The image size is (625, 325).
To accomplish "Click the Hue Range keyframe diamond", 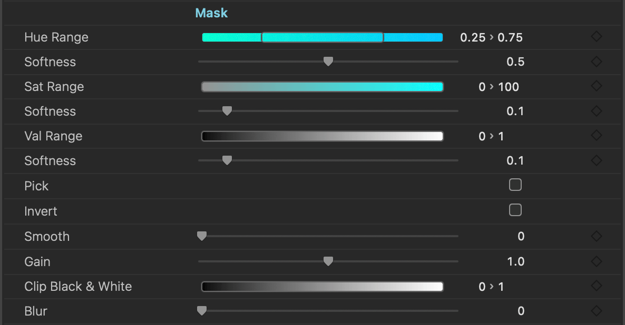I will tap(596, 37).
